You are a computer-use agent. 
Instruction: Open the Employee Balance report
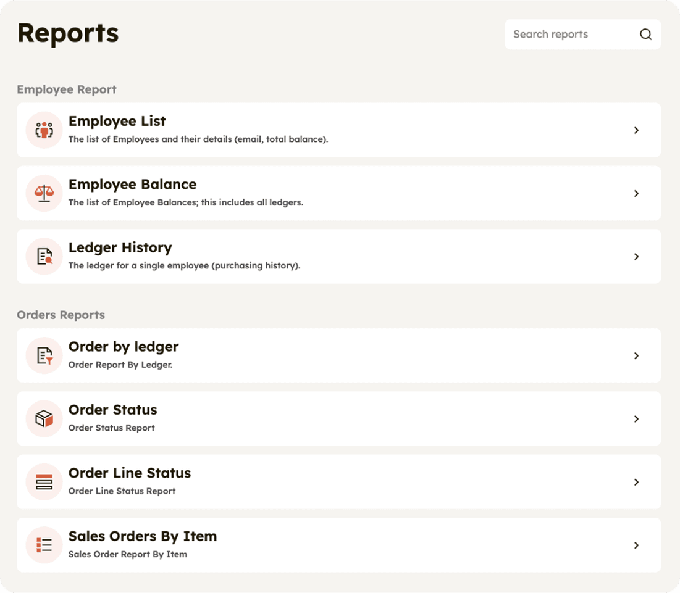[x=338, y=193]
